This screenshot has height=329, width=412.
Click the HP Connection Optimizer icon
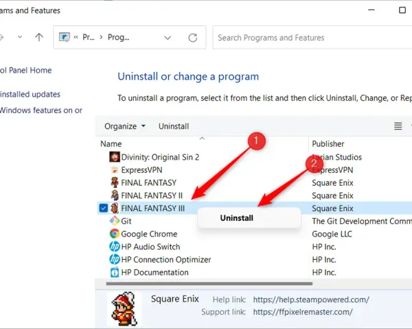[x=115, y=259]
